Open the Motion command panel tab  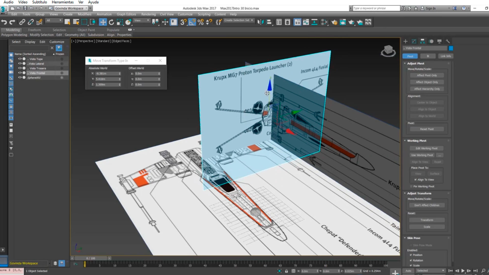coord(431,41)
